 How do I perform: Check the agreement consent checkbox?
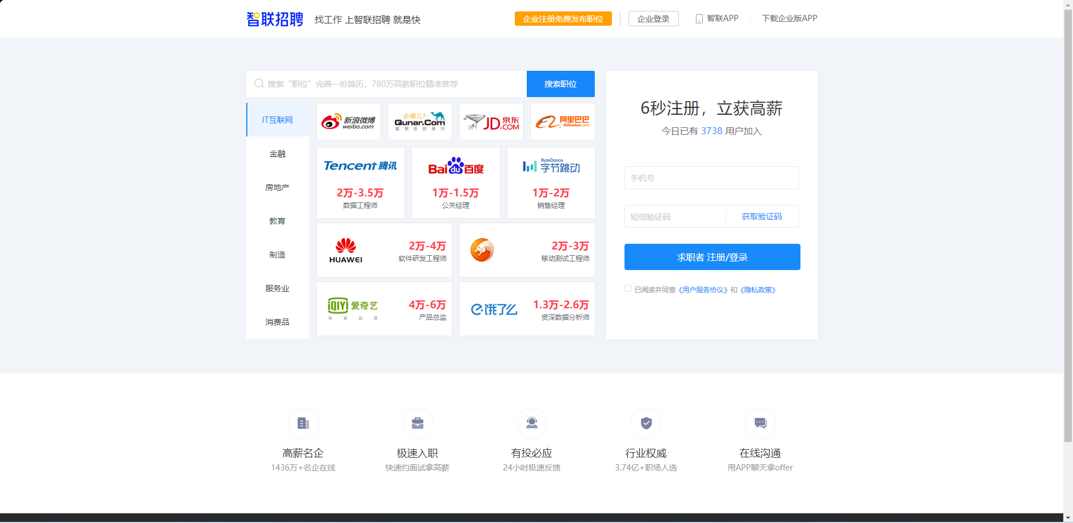[628, 289]
